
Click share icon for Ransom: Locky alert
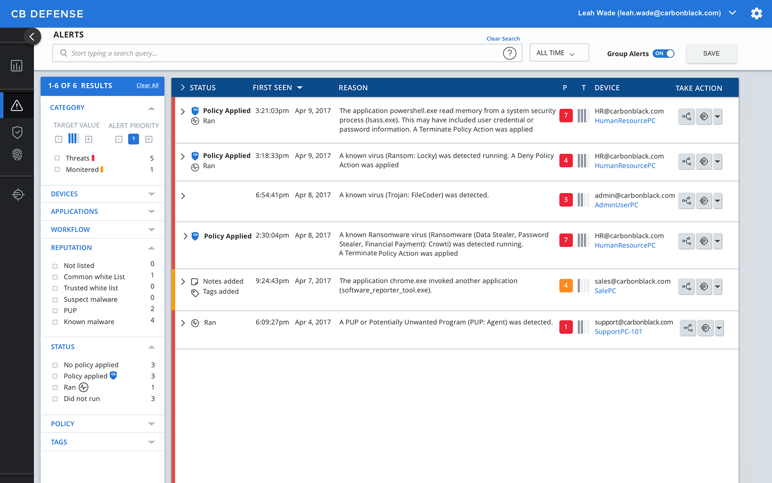pos(686,161)
